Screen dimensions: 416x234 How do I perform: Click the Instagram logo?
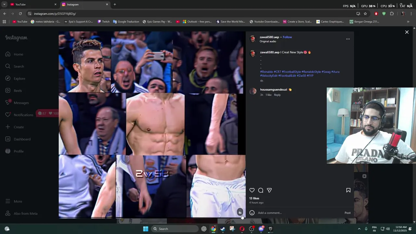coord(16,38)
